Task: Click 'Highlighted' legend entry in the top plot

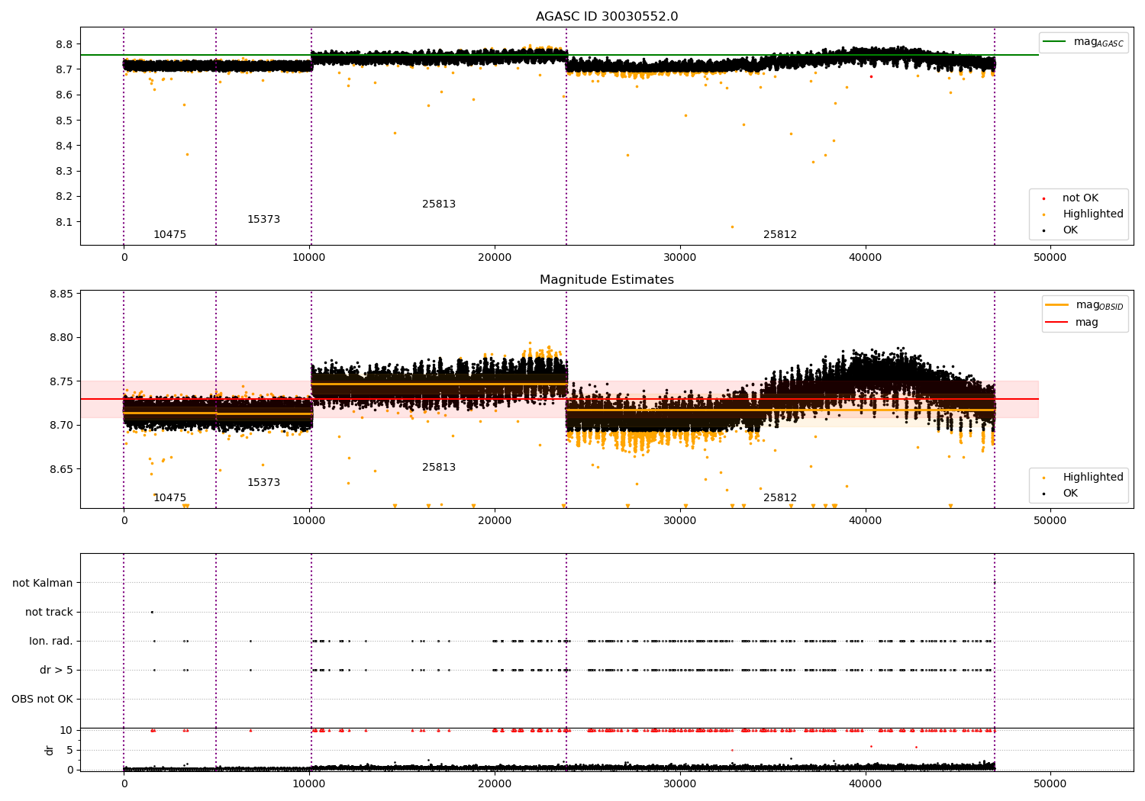Action: [1083, 214]
